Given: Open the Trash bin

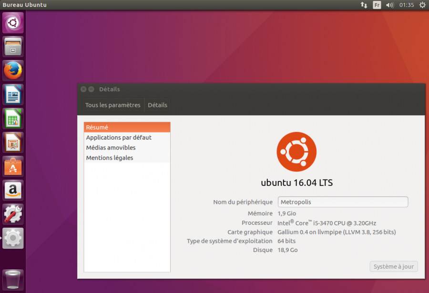Looking at the screenshot, I should (x=13, y=280).
